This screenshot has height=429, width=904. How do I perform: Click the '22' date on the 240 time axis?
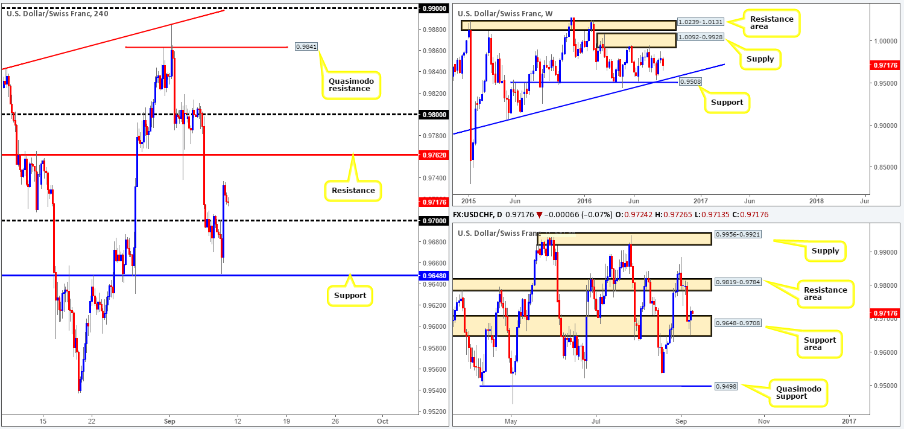[x=92, y=421]
